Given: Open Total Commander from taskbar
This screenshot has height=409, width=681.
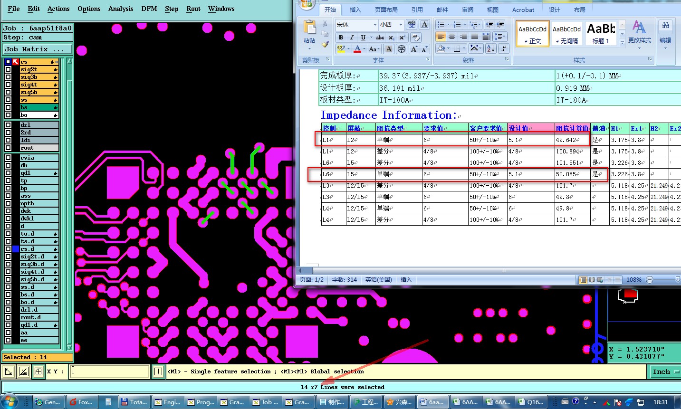Looking at the screenshot, I should [x=134, y=402].
